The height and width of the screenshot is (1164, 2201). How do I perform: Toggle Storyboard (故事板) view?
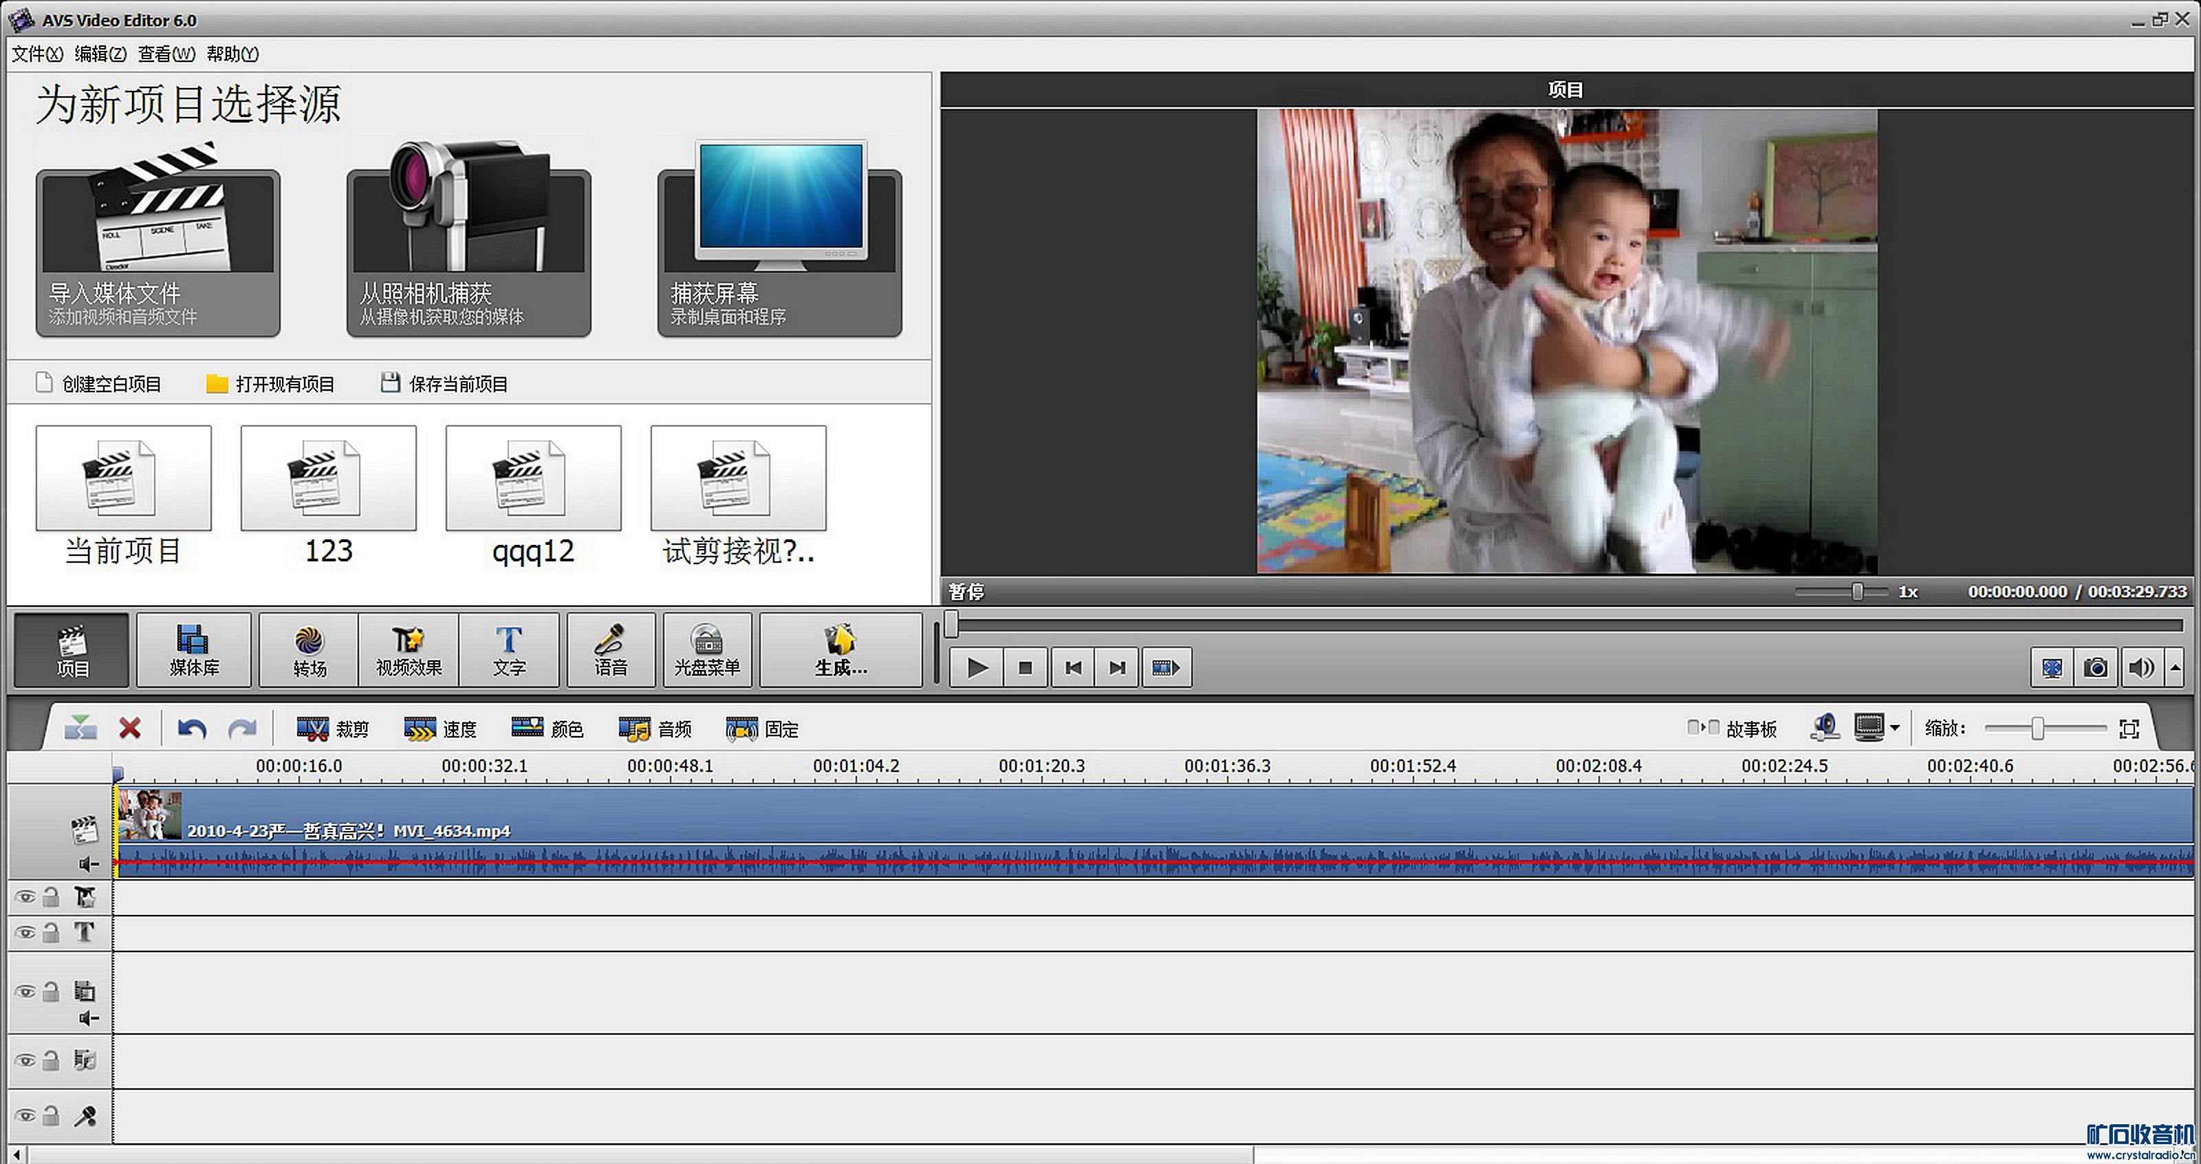pyautogui.click(x=1733, y=728)
